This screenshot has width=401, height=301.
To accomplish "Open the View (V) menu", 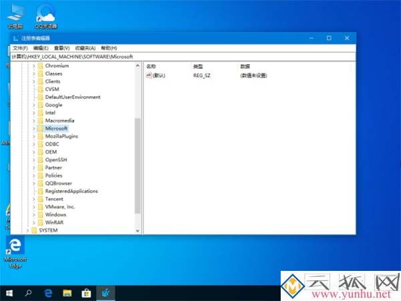I will 61,48.
